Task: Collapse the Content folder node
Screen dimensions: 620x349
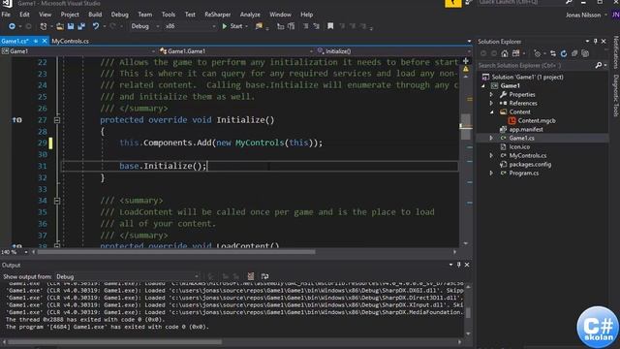Action: (x=491, y=112)
